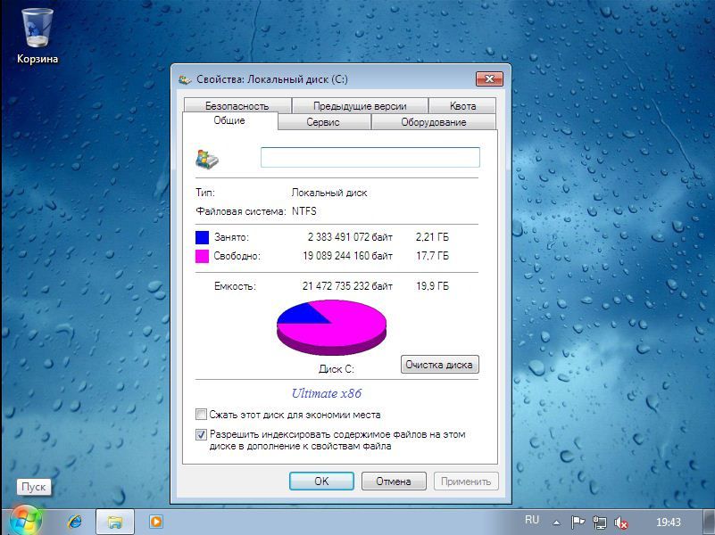
Task: Launch Internet Explorer from the taskbar
Action: 75,522
